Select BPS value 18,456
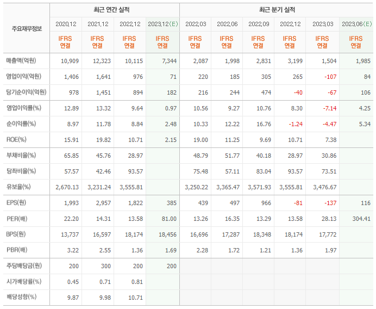Image resolution: width=376 pixels, height=309 pixels. click(167, 234)
